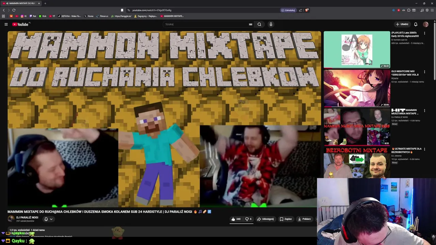This screenshot has height=245, width=436.
Task: Click the Zainstaluj install app button
Action: 288,10
